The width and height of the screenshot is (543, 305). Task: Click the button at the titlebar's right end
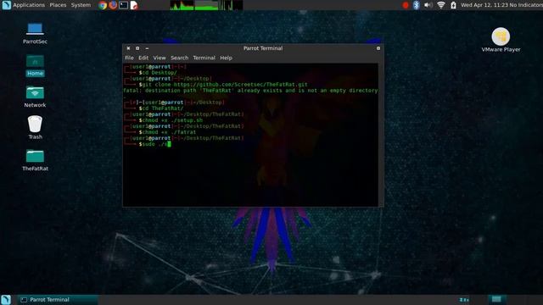(378, 48)
